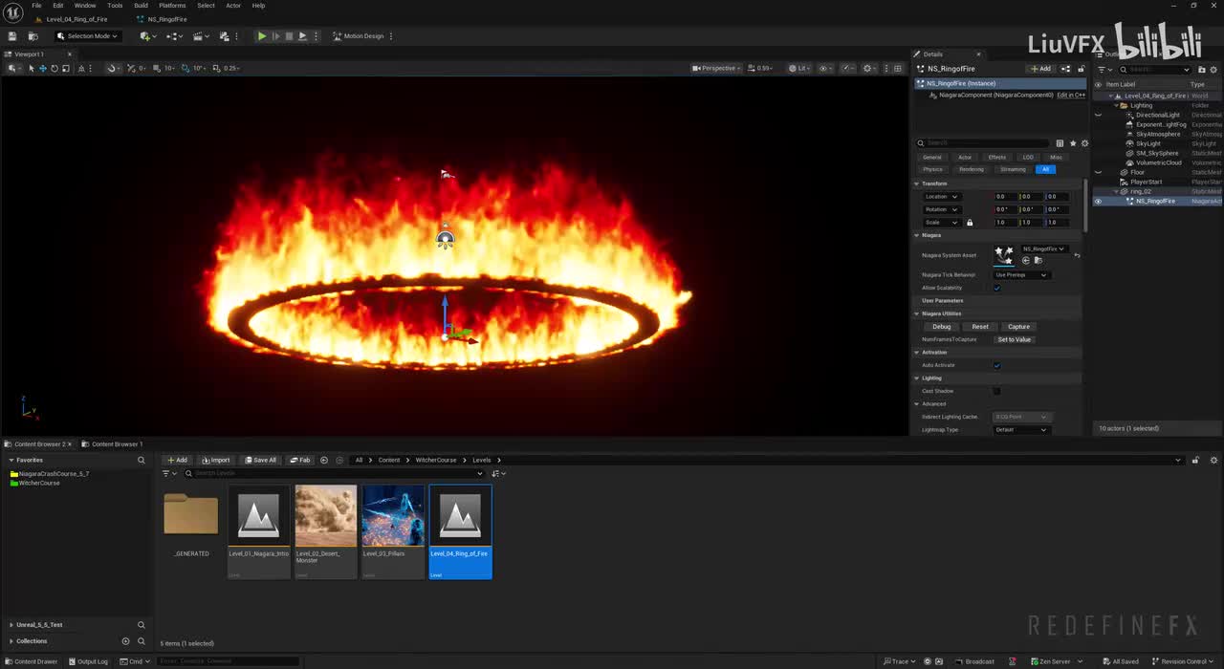1224x669 pixels.
Task: Open the Build menu
Action: click(x=141, y=6)
